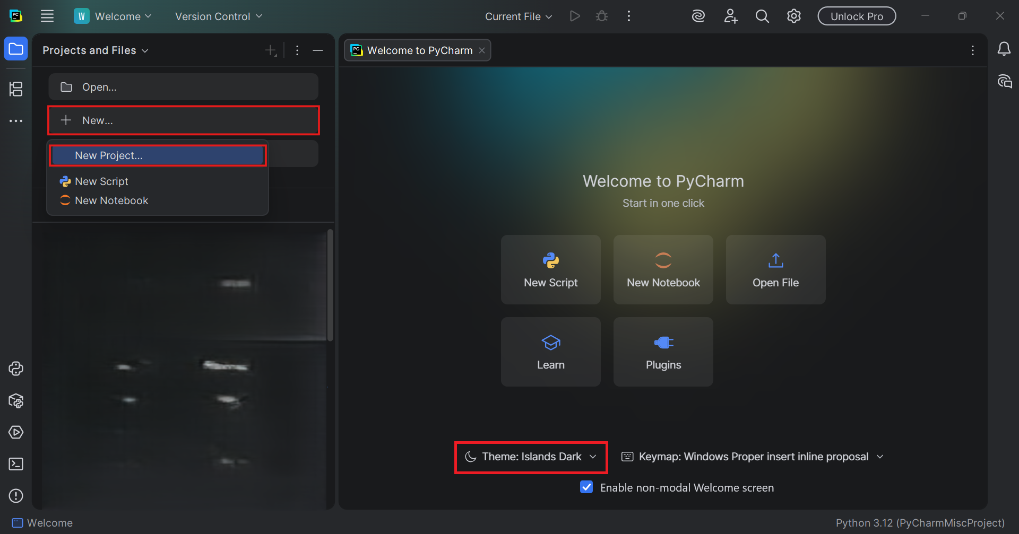
Task: Close the Welcome to PyCharm tab
Action: point(482,50)
